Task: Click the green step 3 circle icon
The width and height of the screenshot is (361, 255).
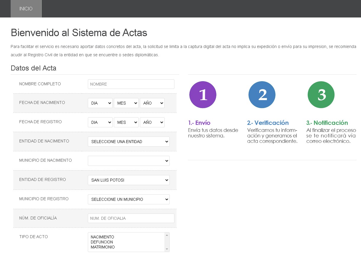Action: (321, 95)
